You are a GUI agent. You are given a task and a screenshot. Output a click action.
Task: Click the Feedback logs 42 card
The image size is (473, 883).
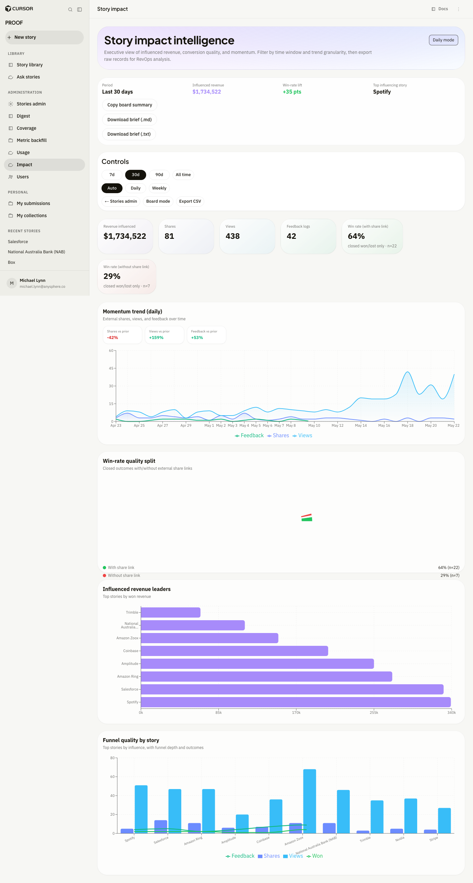[308, 236]
